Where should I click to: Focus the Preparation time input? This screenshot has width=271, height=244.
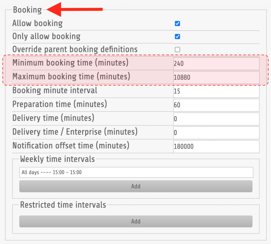pyautogui.click(x=216, y=105)
